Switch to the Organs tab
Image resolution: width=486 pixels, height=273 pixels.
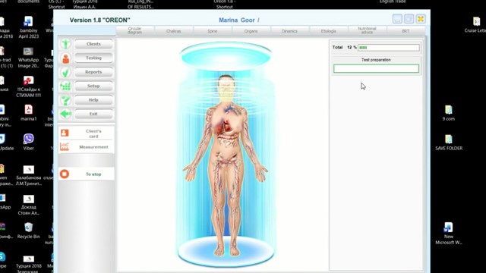click(x=251, y=31)
